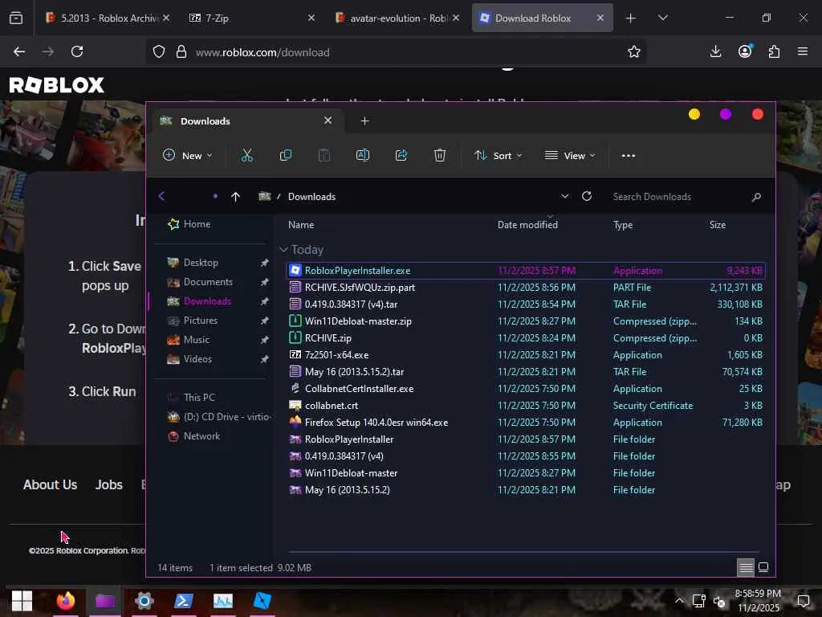Screen dimensions: 822x617
Task: Open Firefox list all tabs chevron
Action: coord(662,18)
